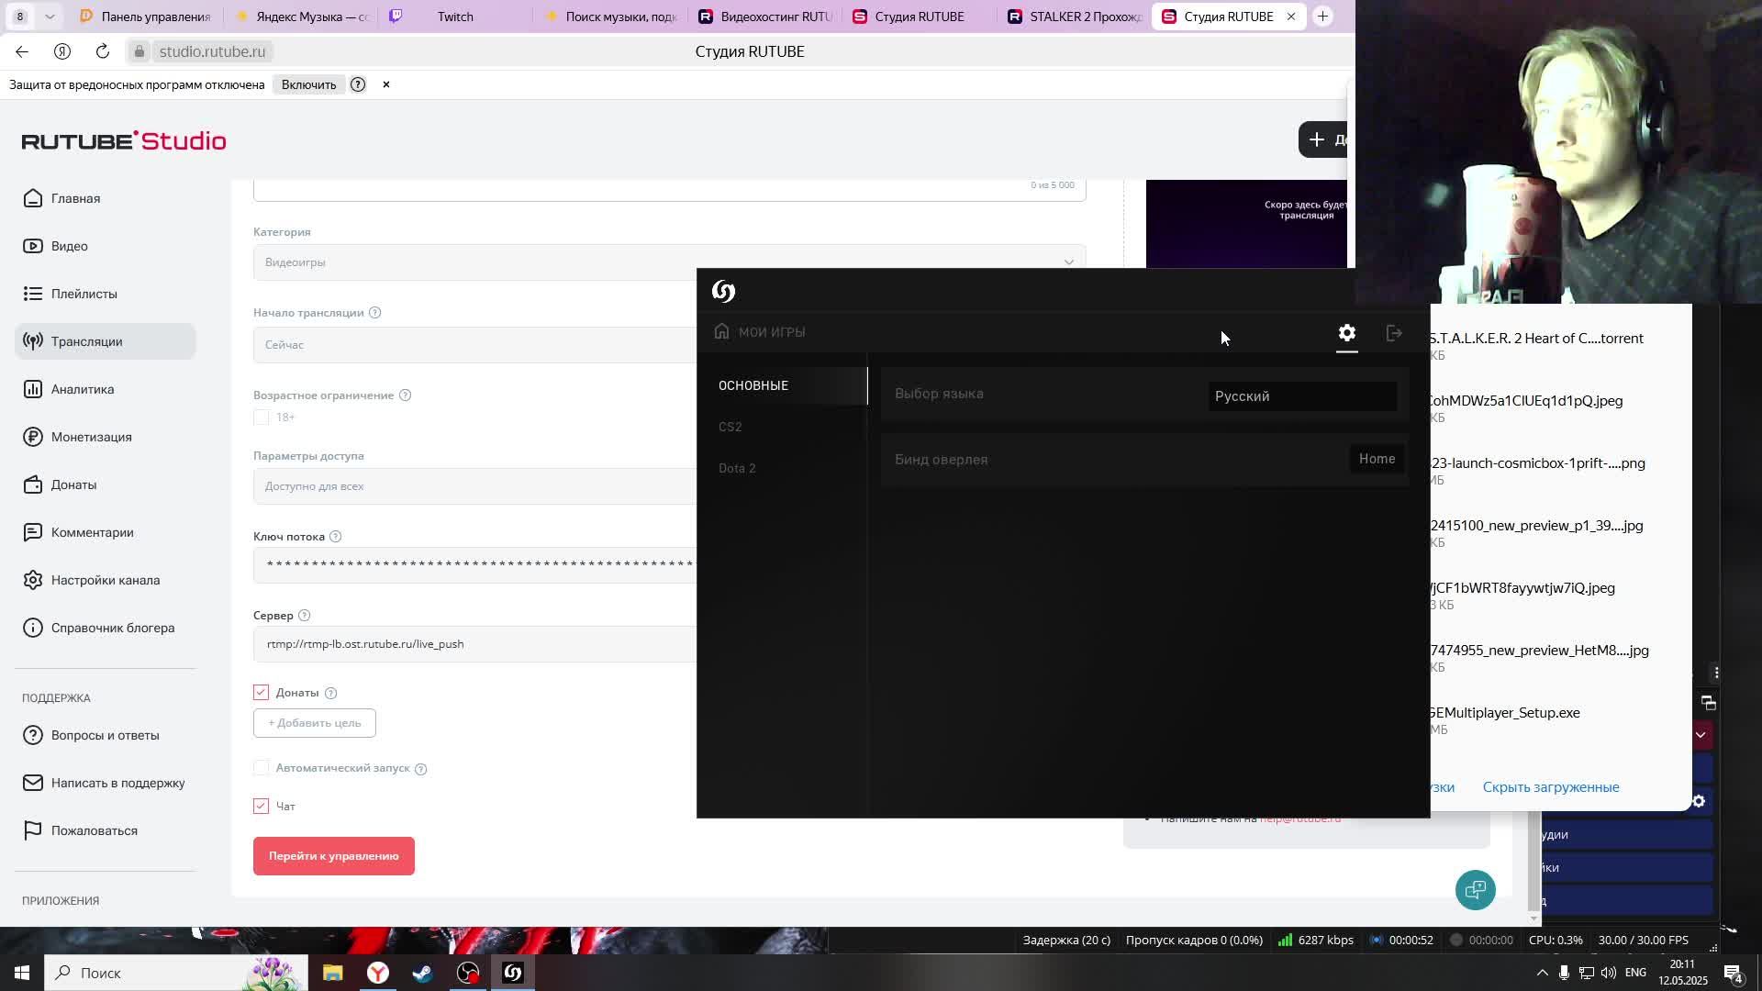Image resolution: width=1762 pixels, height=991 pixels.
Task: Toggle Автоматический запуск checkbox
Action: (262, 768)
